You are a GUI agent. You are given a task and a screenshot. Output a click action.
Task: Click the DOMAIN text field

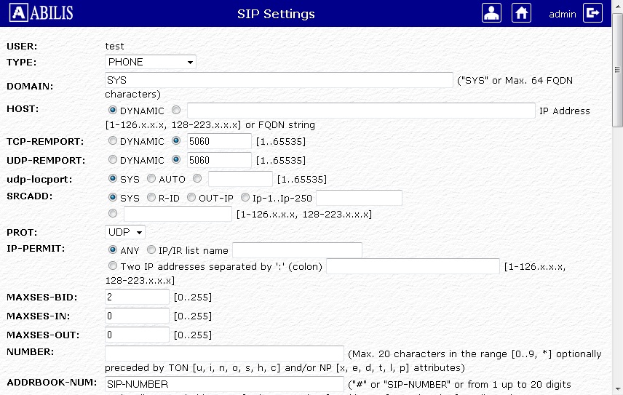279,80
